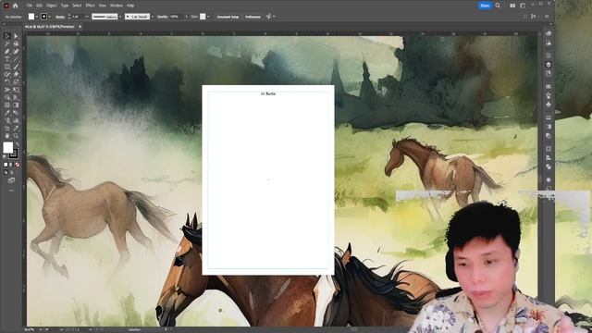This screenshot has width=592, height=333.
Task: Click the Home icon in the title bar
Action: coord(16,6)
